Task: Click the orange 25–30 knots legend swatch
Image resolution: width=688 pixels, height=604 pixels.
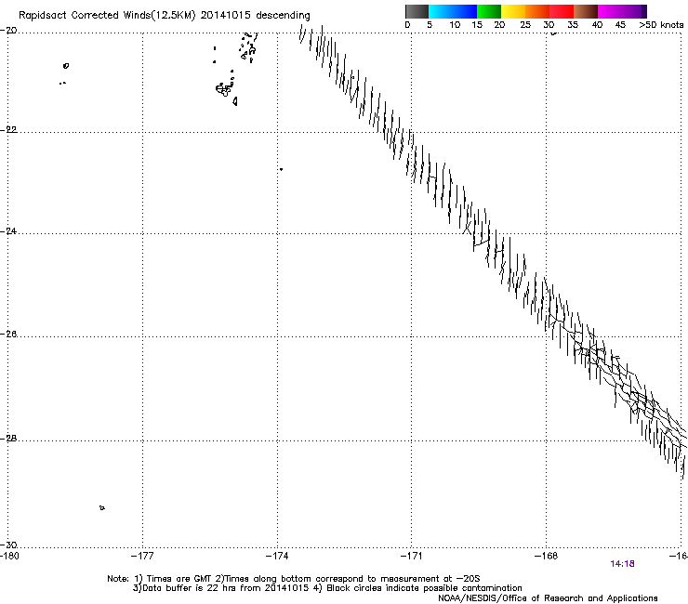Action: coord(537,11)
